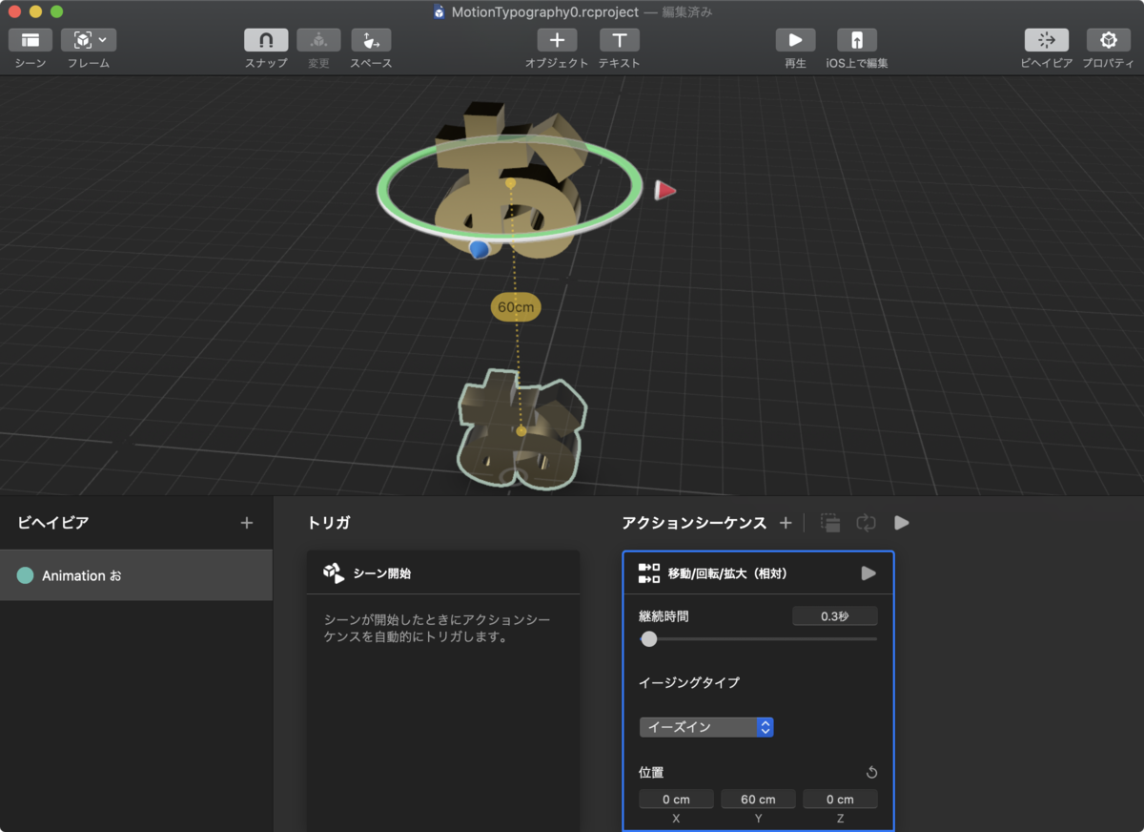Image resolution: width=1144 pixels, height=832 pixels.
Task: Click the シーン開始 trigger icon
Action: click(334, 572)
